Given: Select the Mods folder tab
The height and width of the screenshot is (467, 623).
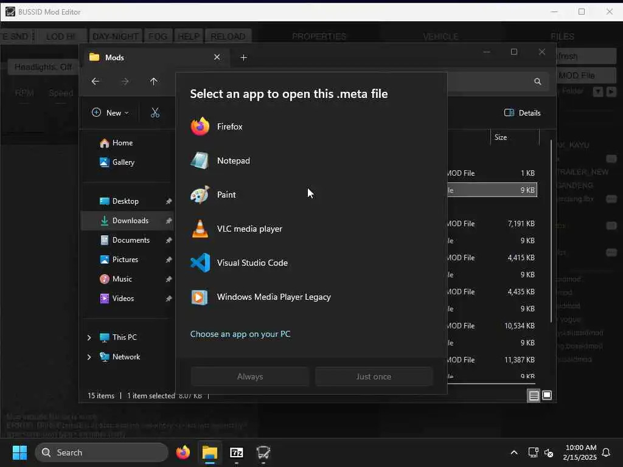Looking at the screenshot, I should (155, 58).
